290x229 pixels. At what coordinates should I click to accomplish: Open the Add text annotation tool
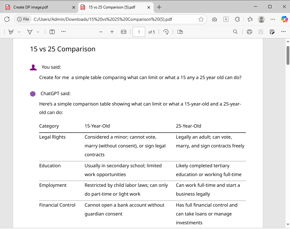[52, 32]
